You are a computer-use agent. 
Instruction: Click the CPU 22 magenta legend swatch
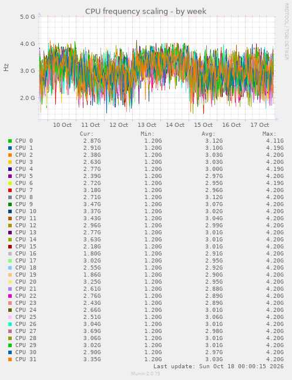(10, 296)
